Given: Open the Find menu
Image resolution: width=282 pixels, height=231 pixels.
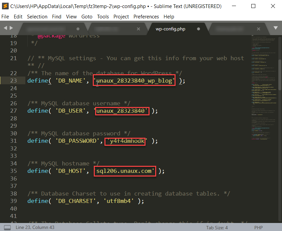Looking at the screenshot, I should (57, 17).
